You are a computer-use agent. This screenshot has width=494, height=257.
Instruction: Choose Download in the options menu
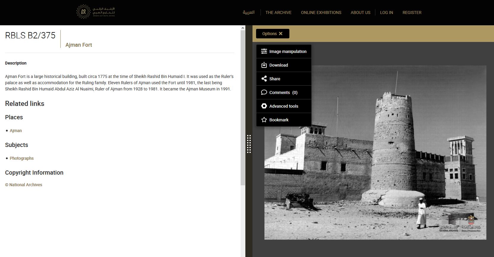(x=284, y=65)
